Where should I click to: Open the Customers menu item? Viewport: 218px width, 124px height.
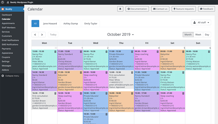7,36
